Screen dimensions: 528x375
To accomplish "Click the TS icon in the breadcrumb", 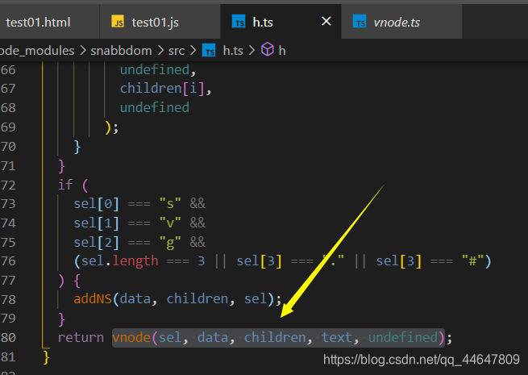I will tap(209, 51).
